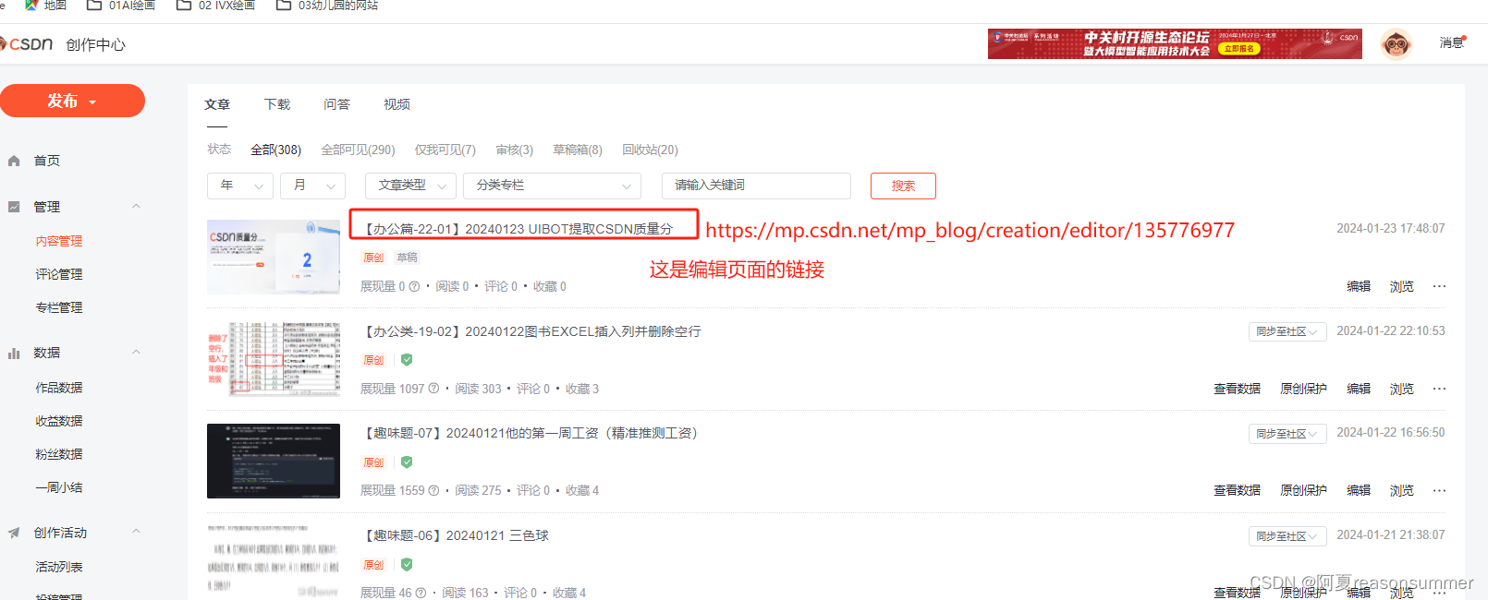1488x600 pixels.
Task: Click 原创保护 for the EXCEL article
Action: 1303,389
